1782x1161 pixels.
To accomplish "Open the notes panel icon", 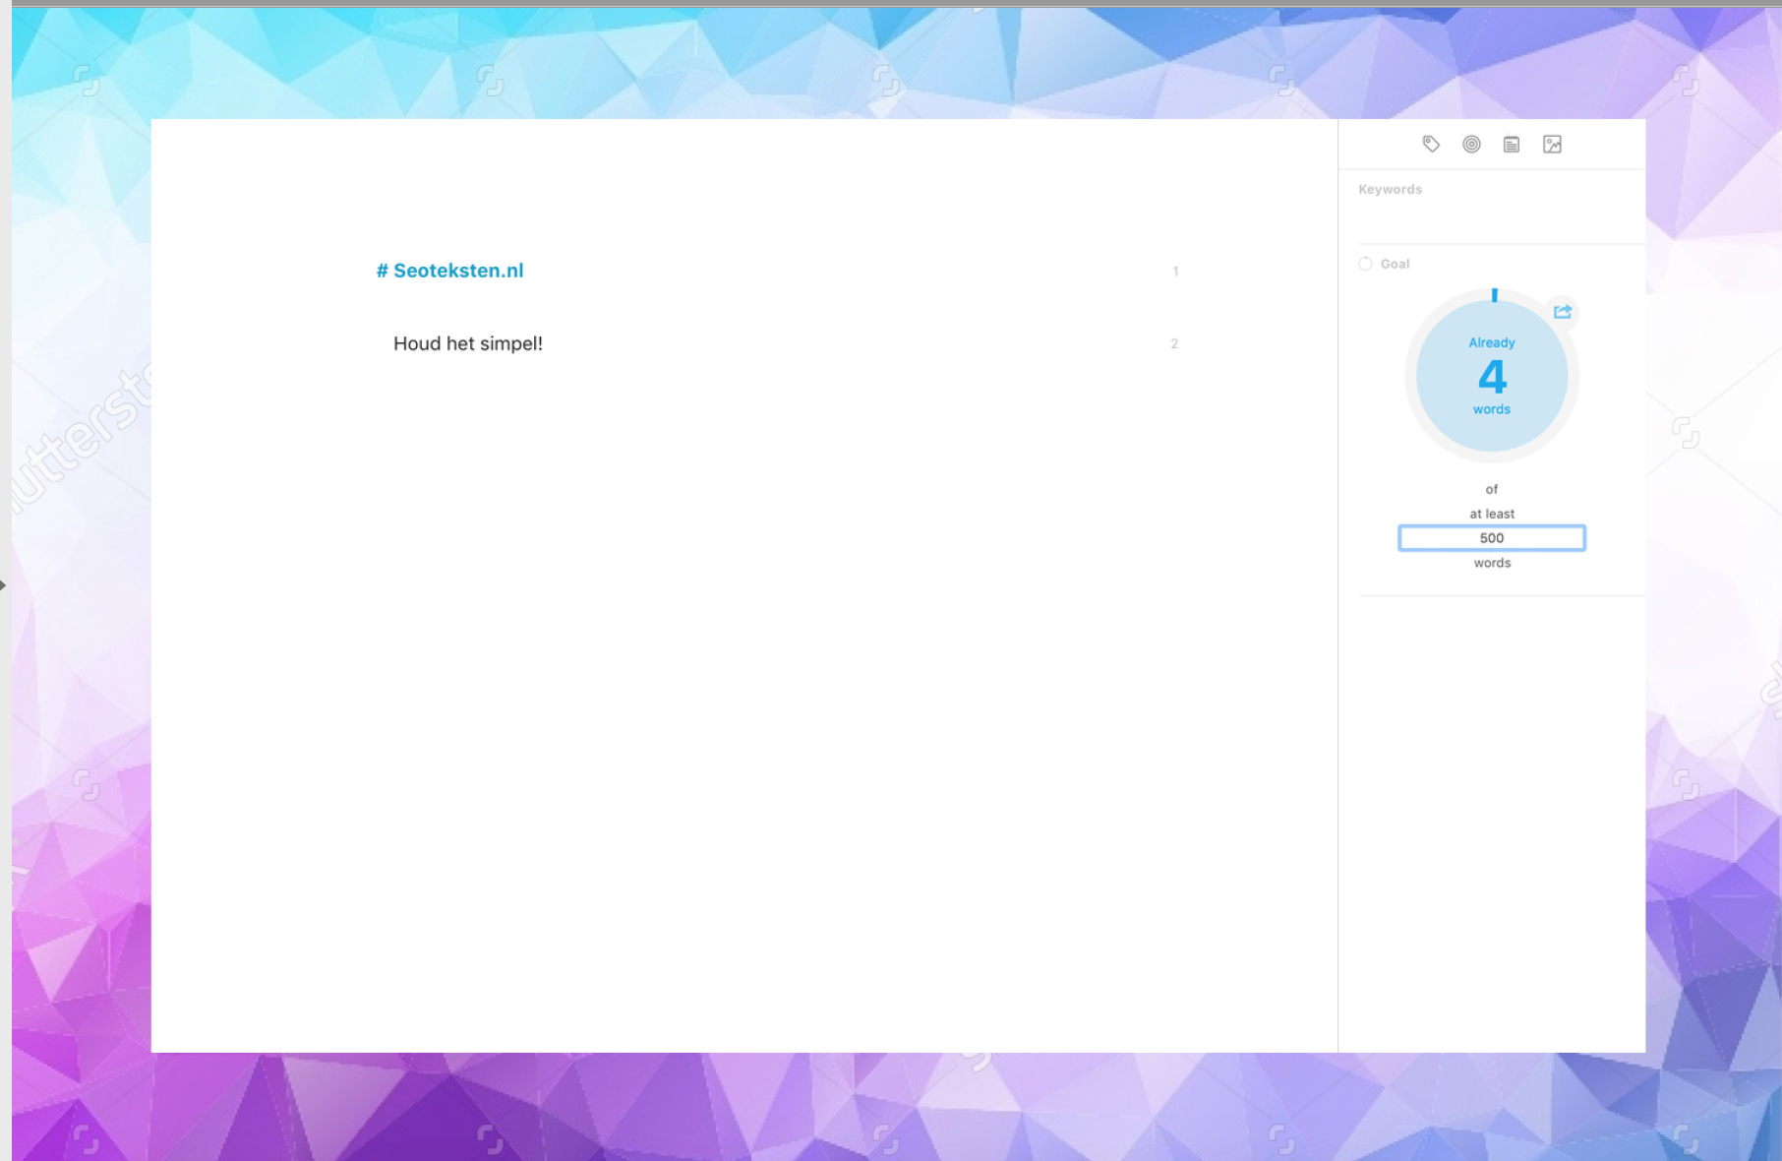I will pyautogui.click(x=1512, y=145).
